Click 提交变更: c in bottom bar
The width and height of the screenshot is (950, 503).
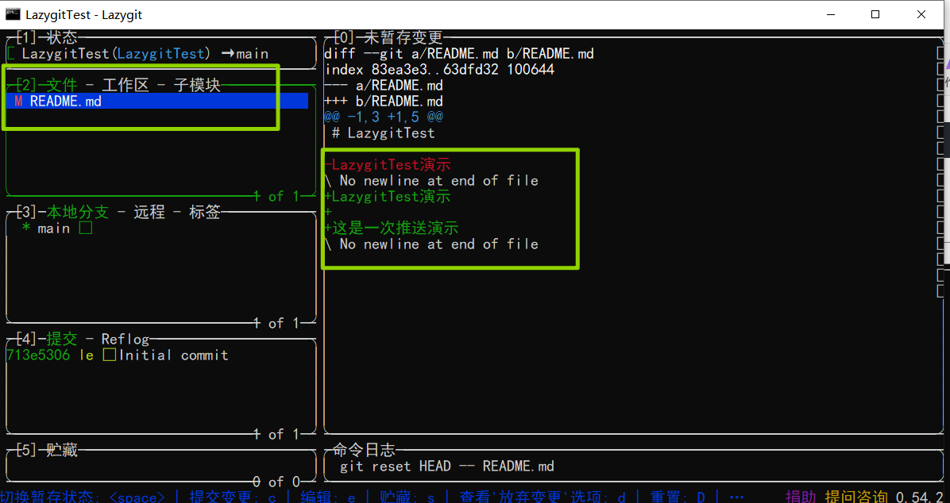point(233,497)
